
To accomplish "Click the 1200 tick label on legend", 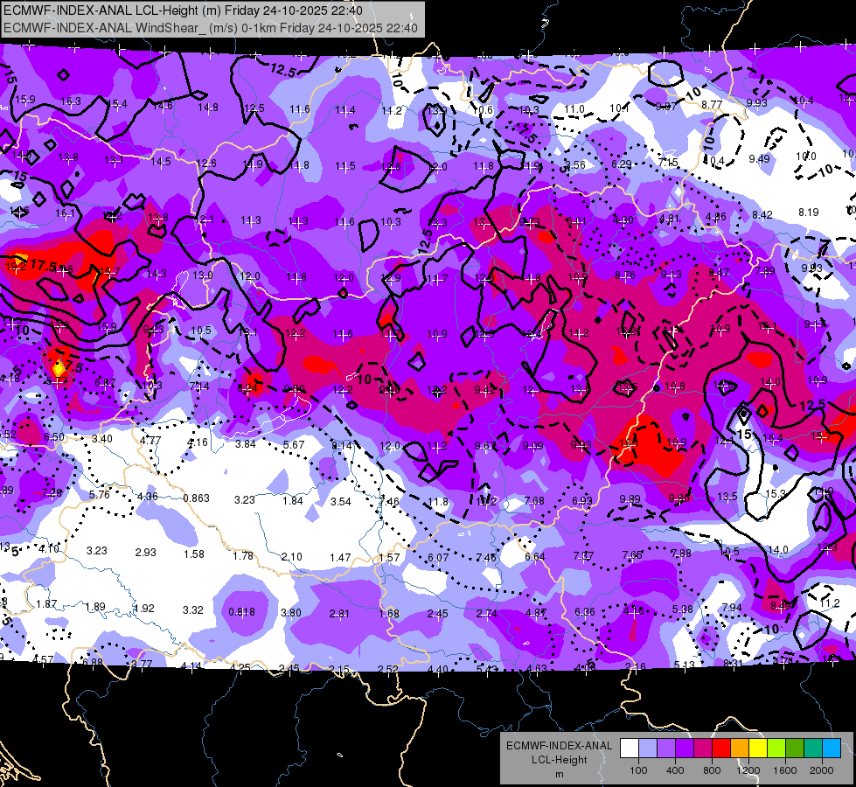I will pyautogui.click(x=748, y=770).
